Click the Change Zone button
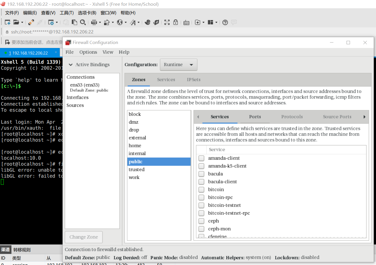 pos(84,237)
